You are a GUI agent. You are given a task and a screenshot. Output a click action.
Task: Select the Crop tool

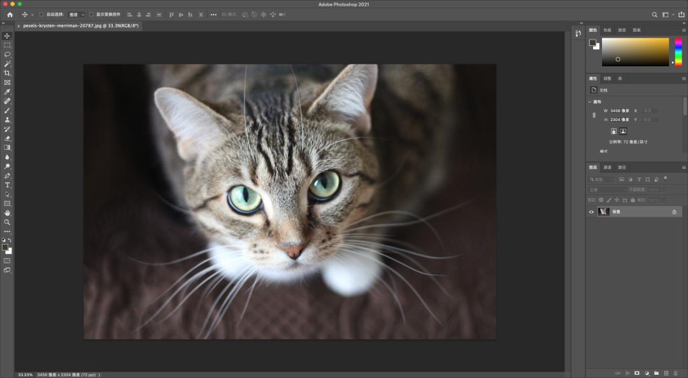click(x=7, y=73)
